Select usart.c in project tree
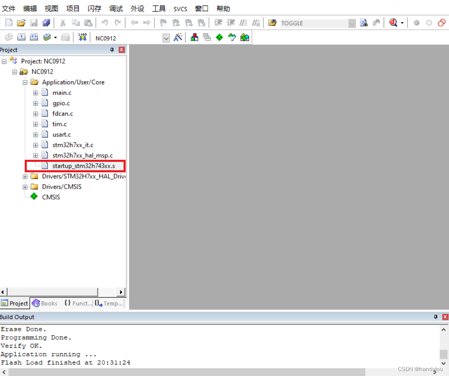Viewport: 449px width, 376px height. point(62,134)
